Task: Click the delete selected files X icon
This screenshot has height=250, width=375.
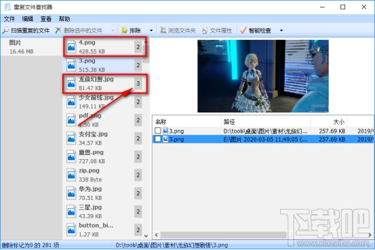Action: click(x=58, y=30)
